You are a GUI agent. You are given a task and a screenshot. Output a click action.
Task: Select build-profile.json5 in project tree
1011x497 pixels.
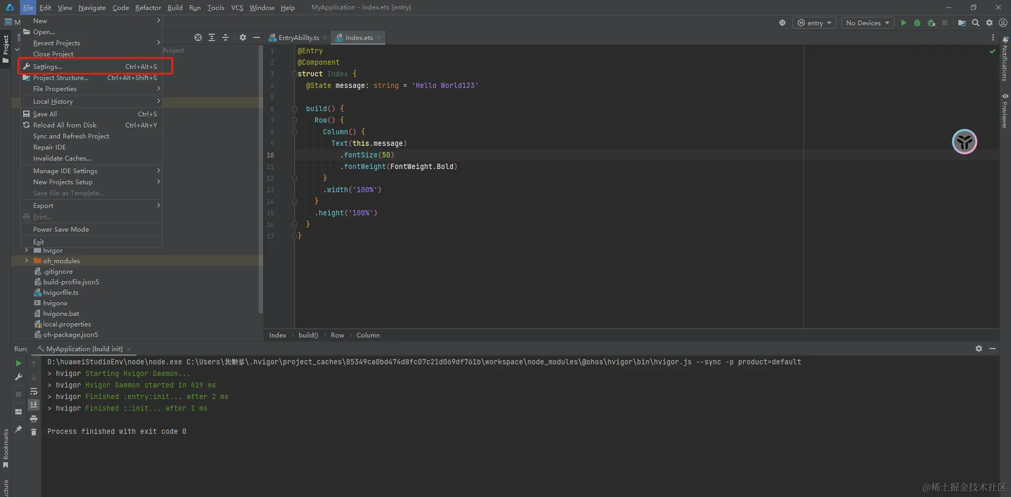pyautogui.click(x=71, y=282)
